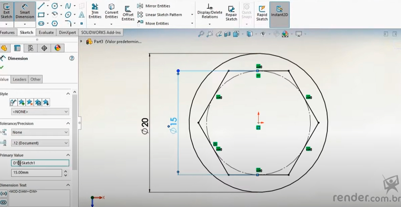This screenshot has height=207, width=401.
Task: Switch to the Evaluate tab
Action: coord(46,32)
